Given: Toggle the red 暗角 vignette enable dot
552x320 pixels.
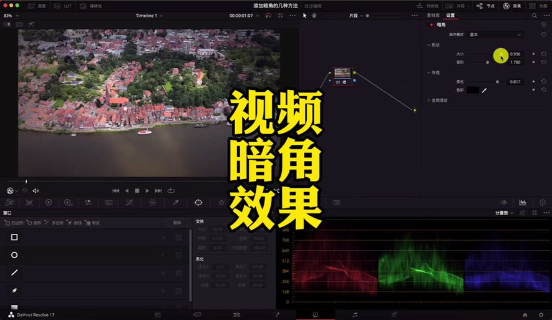Looking at the screenshot, I should click(x=431, y=25).
